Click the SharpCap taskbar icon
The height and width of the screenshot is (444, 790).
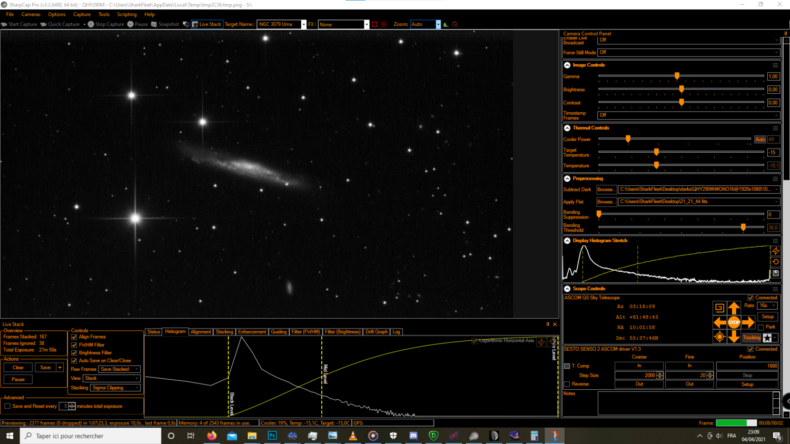pyautogui.click(x=555, y=436)
